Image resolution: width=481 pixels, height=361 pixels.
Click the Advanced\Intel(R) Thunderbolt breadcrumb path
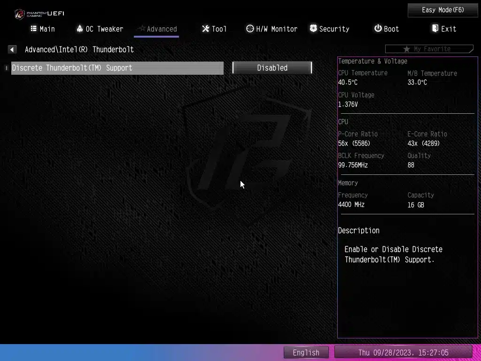(x=79, y=49)
